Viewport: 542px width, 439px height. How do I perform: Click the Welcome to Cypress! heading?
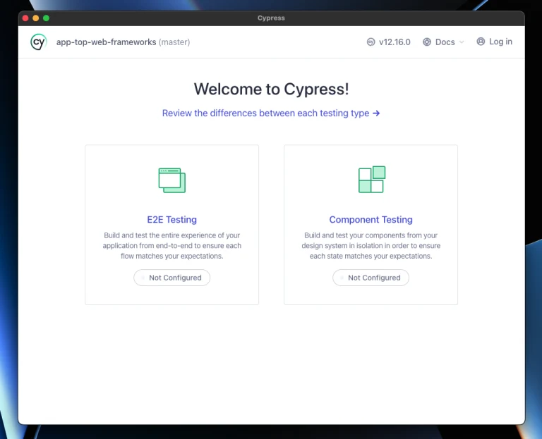(271, 89)
